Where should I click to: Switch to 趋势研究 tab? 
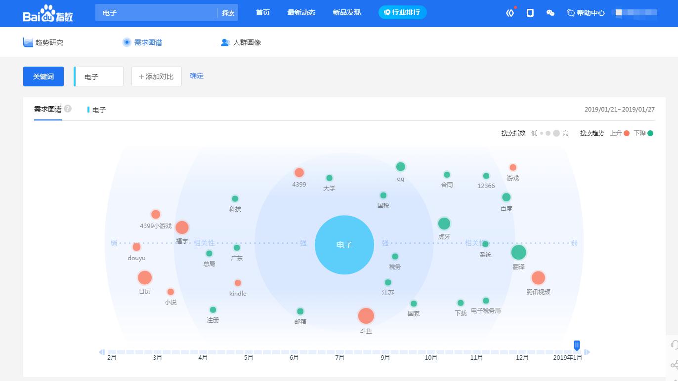[x=43, y=42]
